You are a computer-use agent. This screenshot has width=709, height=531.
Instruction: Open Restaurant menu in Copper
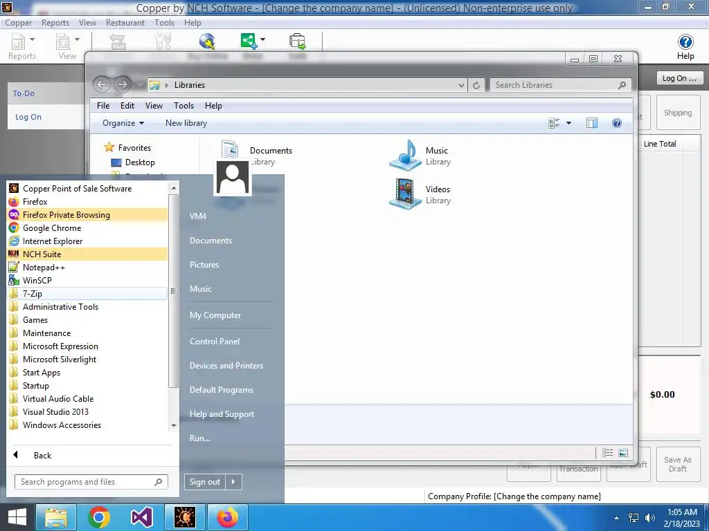pyautogui.click(x=125, y=23)
